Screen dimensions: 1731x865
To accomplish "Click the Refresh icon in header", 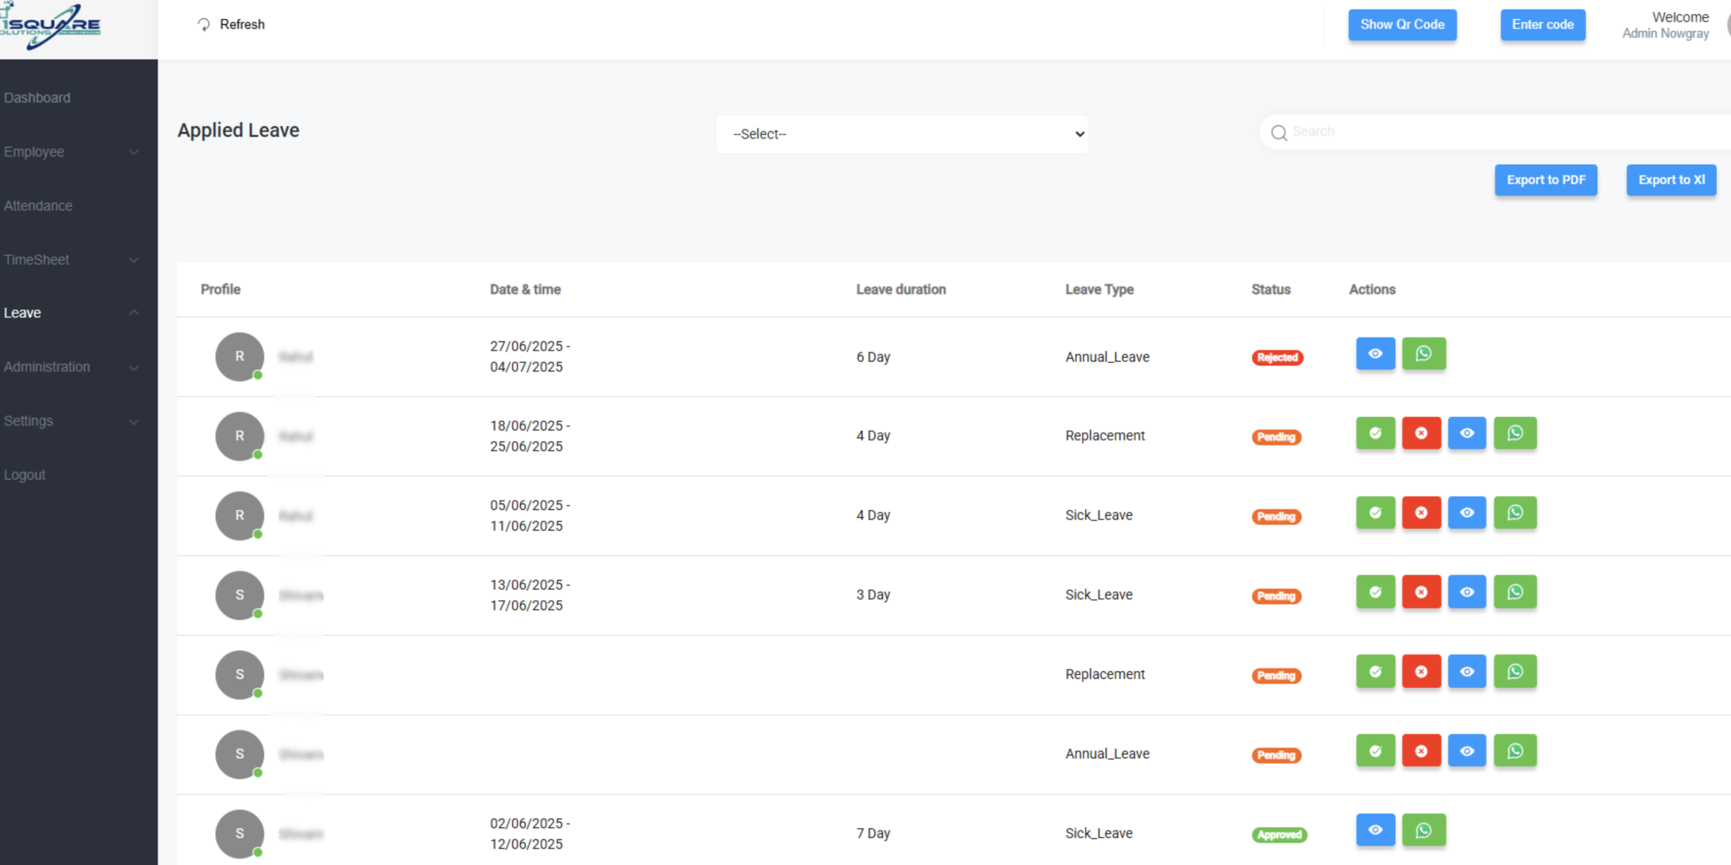I will (x=204, y=25).
